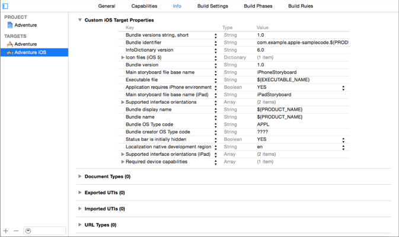Screen dimensions: 399x237
Task: Expand the Imported UTIs section
Action: tap(80, 209)
